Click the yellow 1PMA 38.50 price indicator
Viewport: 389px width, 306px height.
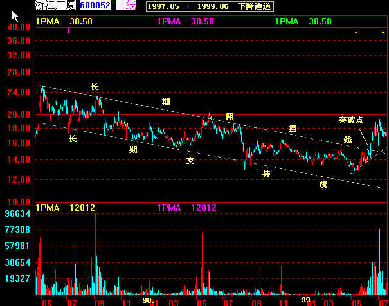tap(64, 22)
